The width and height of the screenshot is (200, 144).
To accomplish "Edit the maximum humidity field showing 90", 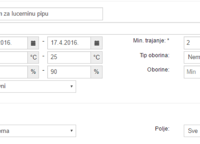I will coord(69,72).
